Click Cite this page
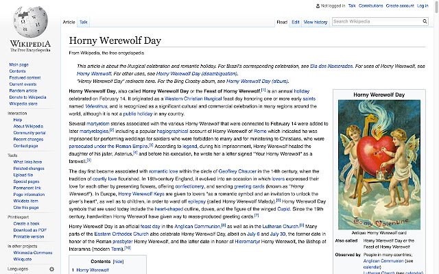This screenshot has width=439, height=274. click(26, 208)
